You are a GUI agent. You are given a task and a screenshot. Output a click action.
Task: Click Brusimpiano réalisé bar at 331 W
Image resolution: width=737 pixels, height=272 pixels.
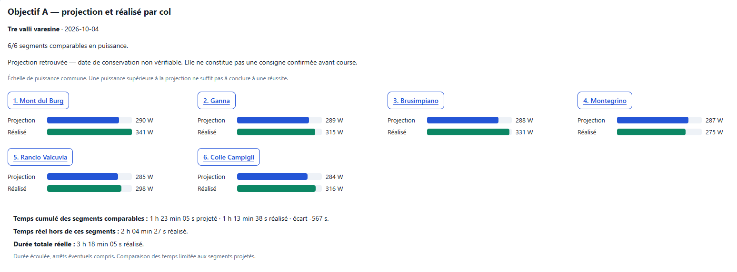coord(468,132)
